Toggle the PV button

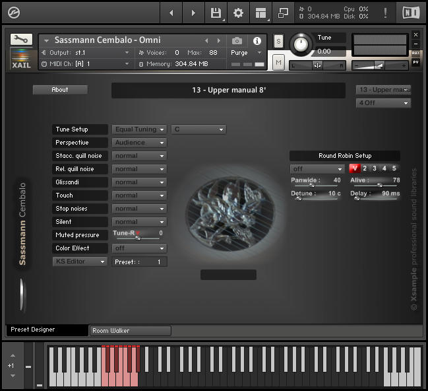(415, 62)
